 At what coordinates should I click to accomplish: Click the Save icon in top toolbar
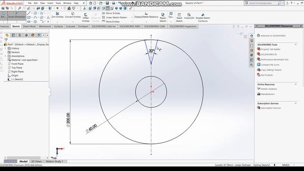click(107, 3)
